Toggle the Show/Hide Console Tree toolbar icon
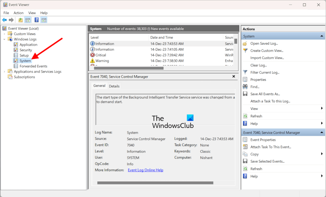 [x=28, y=20]
